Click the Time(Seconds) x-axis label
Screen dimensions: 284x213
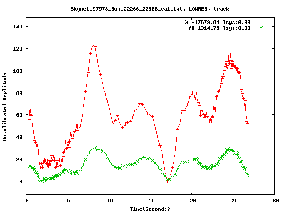coord(150,209)
